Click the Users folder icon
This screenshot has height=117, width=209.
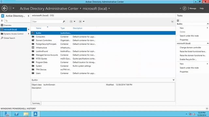coord(33,73)
